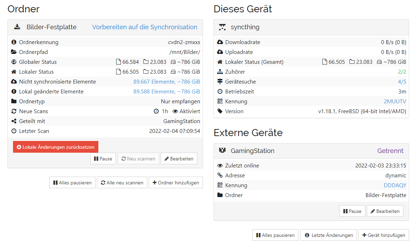Click red Lokale Änderungen zurücksetzen button
Image resolution: width=420 pixels, height=251 pixels.
(56, 147)
